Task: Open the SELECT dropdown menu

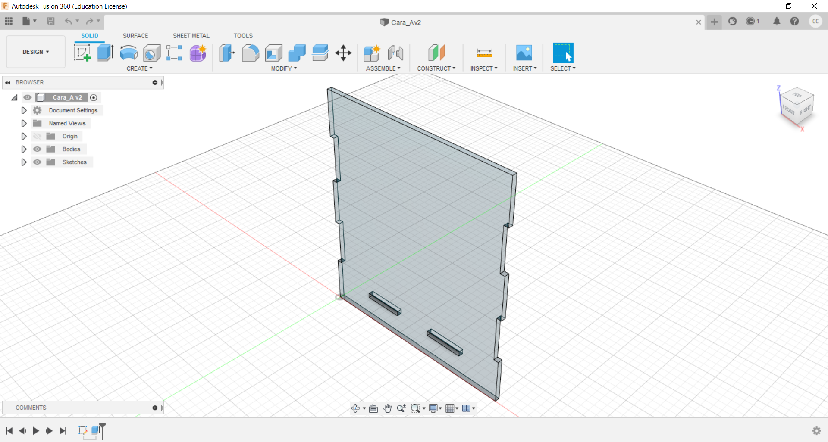Action: tap(563, 68)
